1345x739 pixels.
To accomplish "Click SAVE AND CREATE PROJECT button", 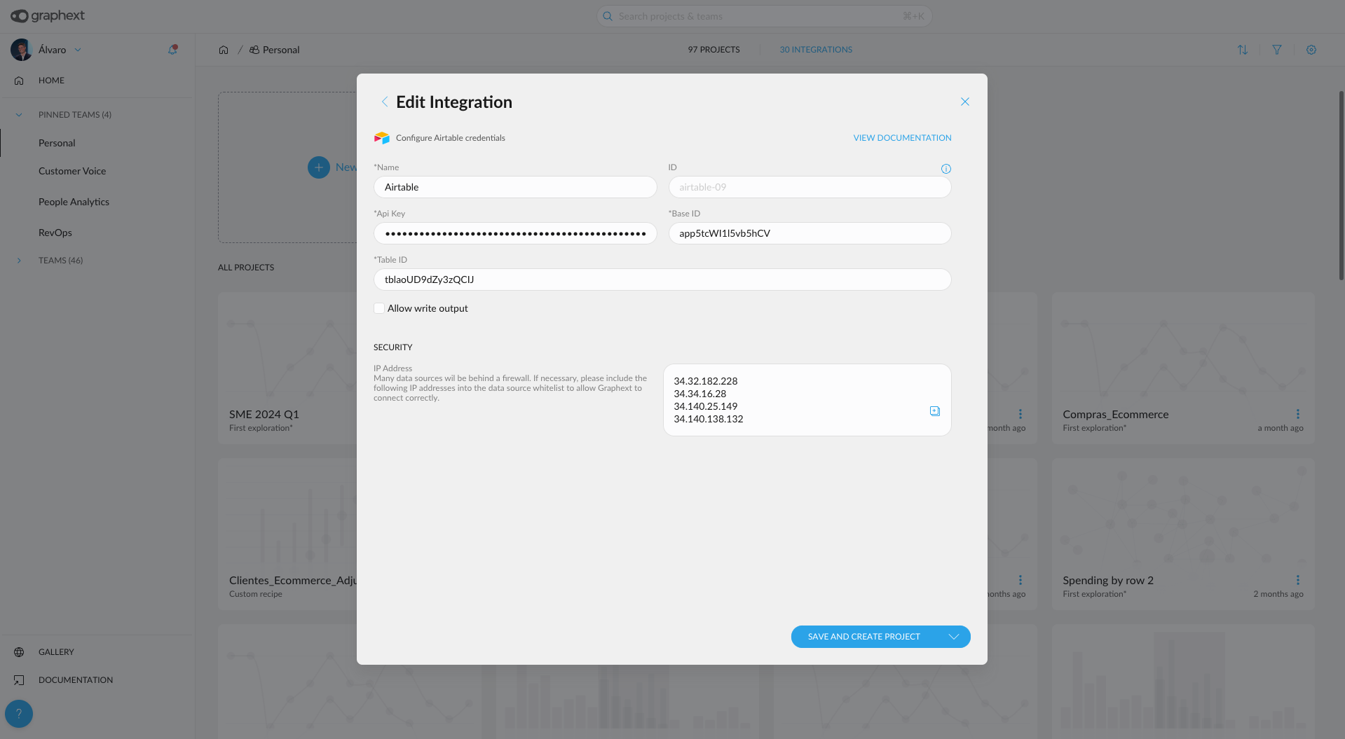I will click(863, 637).
